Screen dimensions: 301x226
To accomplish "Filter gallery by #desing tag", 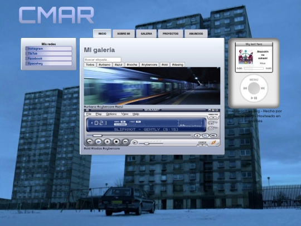I will (x=178, y=65).
